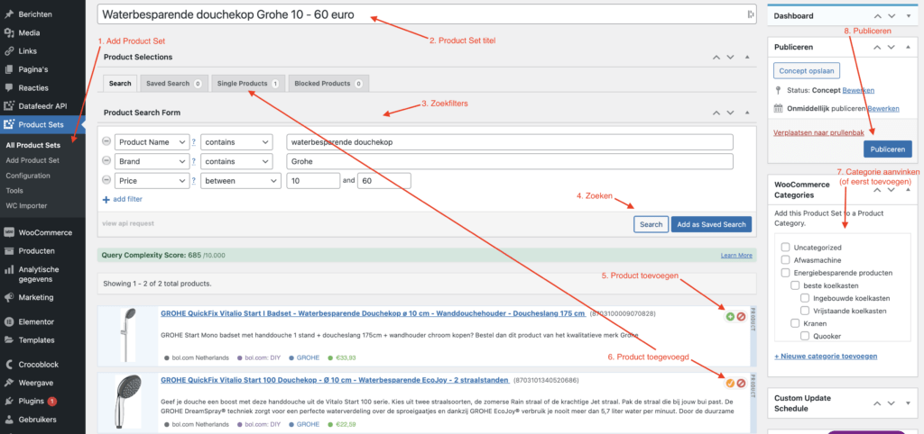Screen dimensions: 924x434
Task: Click the add filter link
Action: [123, 199]
